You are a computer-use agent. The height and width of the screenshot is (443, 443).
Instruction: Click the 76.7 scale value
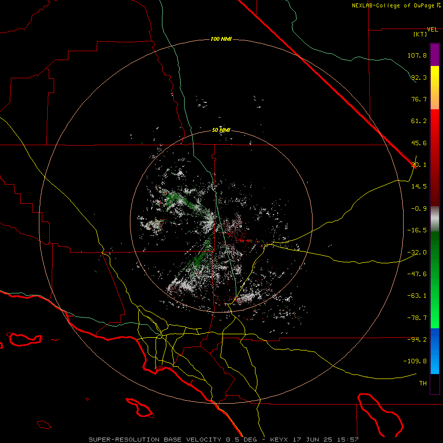tap(419, 99)
